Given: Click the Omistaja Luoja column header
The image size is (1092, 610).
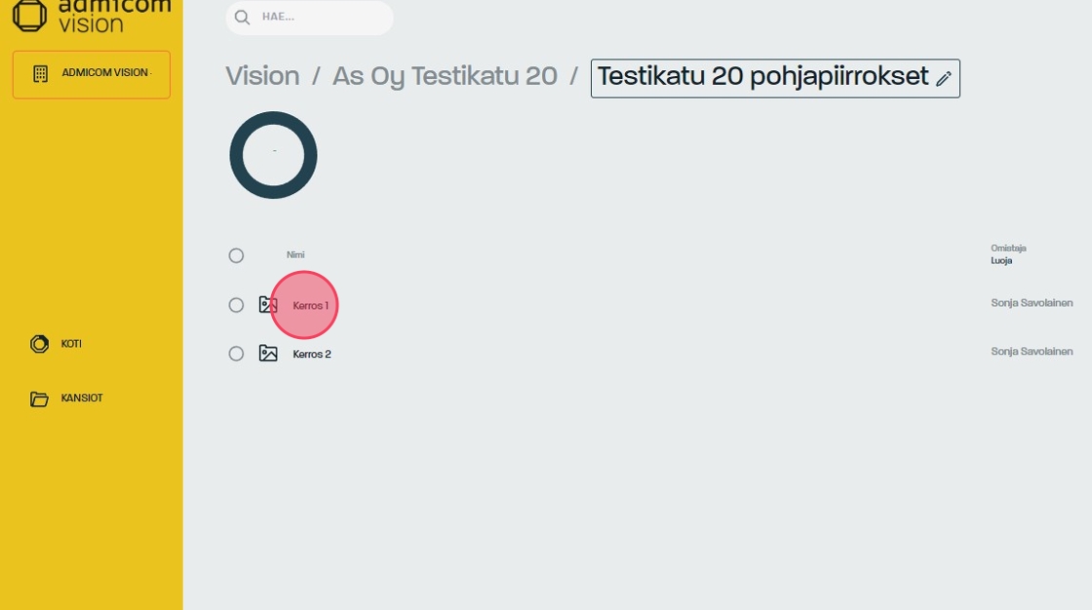Looking at the screenshot, I should pos(1008,254).
